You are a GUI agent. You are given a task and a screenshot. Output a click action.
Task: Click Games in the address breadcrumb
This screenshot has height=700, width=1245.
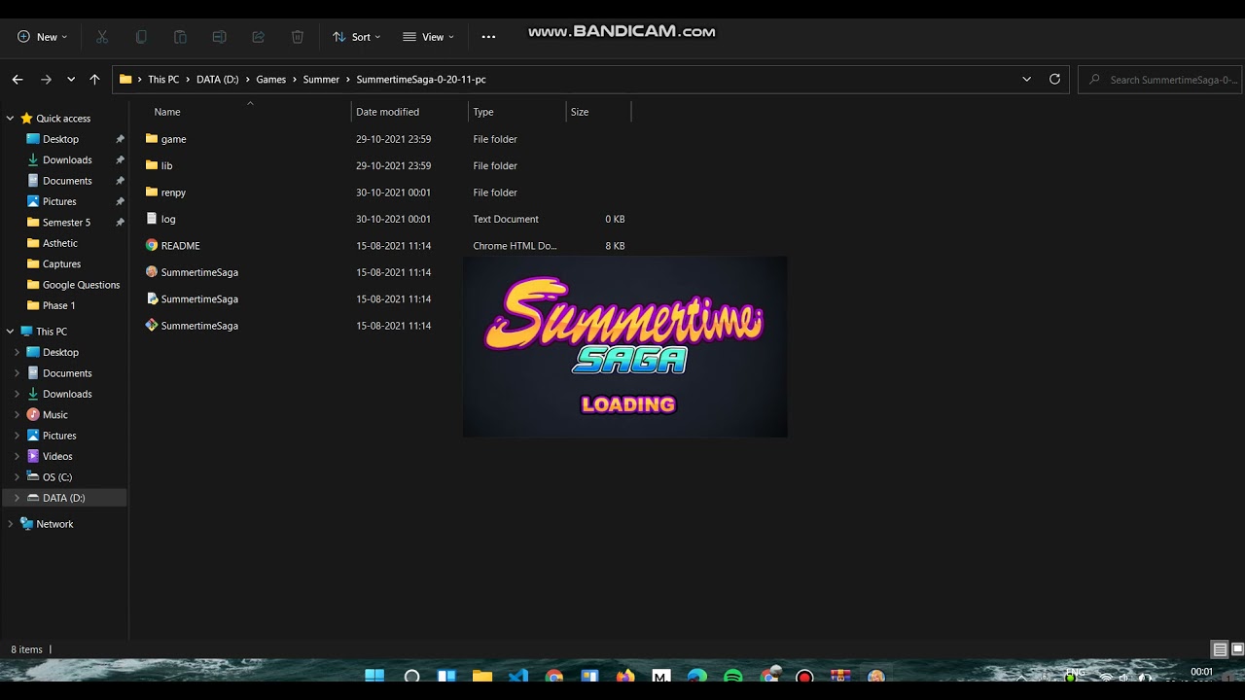[271, 80]
